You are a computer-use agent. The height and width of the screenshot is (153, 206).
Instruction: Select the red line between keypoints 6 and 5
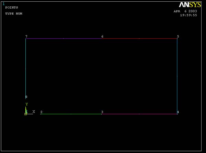click(140, 39)
